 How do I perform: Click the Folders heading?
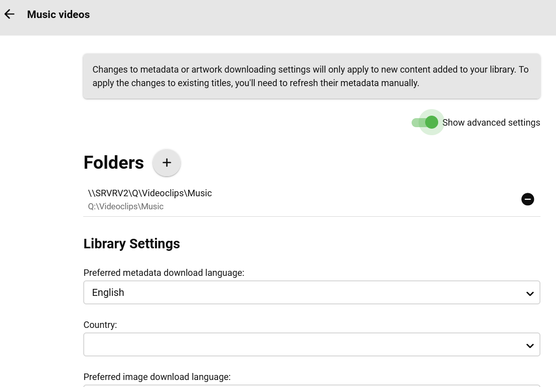pos(114,163)
